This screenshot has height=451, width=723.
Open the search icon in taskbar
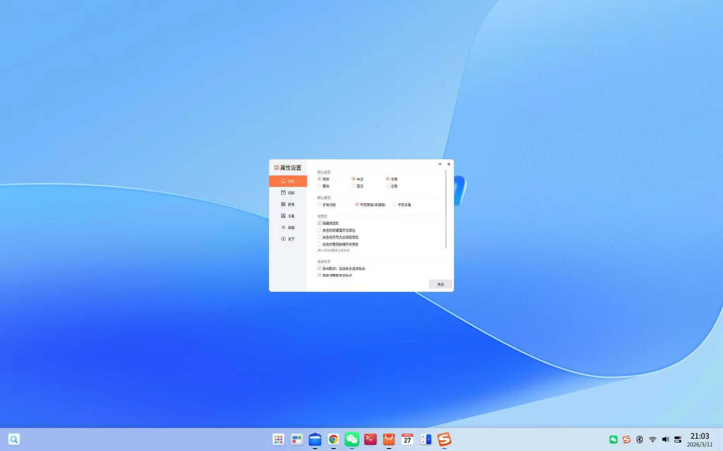(x=14, y=439)
